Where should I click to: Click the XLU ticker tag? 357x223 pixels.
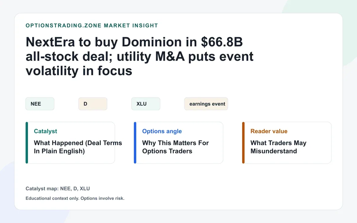(x=146, y=104)
